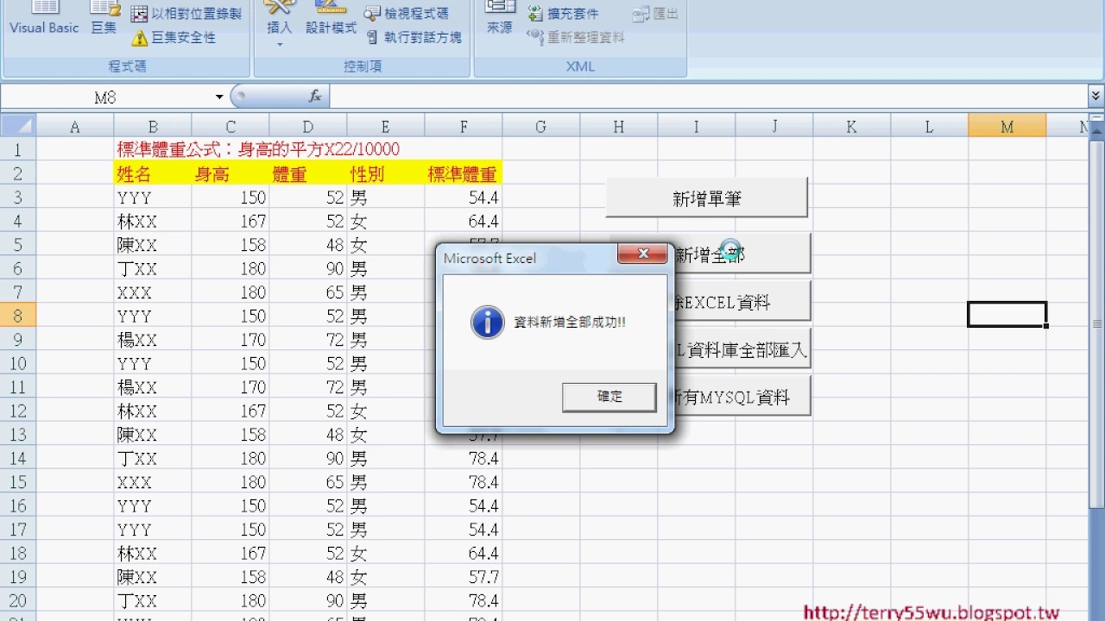
Task: Click the fx insert function button
Action: (x=315, y=97)
